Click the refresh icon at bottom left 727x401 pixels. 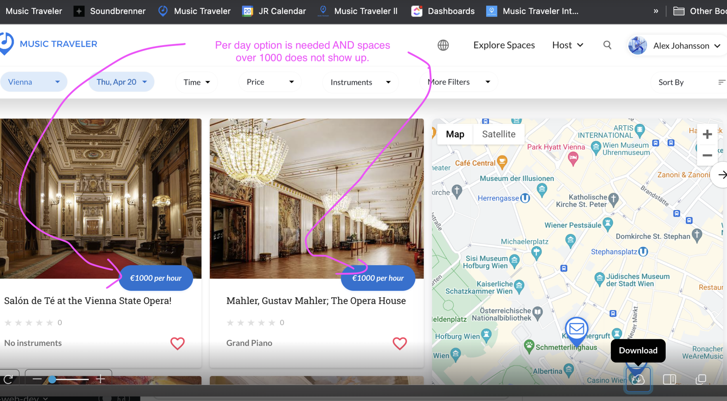pos(8,379)
